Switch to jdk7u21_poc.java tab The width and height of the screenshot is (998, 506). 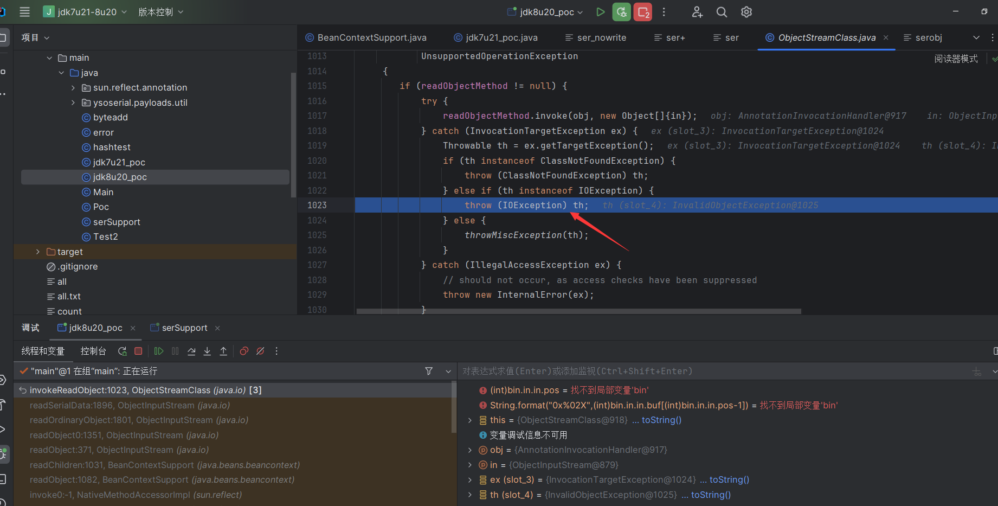(x=495, y=37)
